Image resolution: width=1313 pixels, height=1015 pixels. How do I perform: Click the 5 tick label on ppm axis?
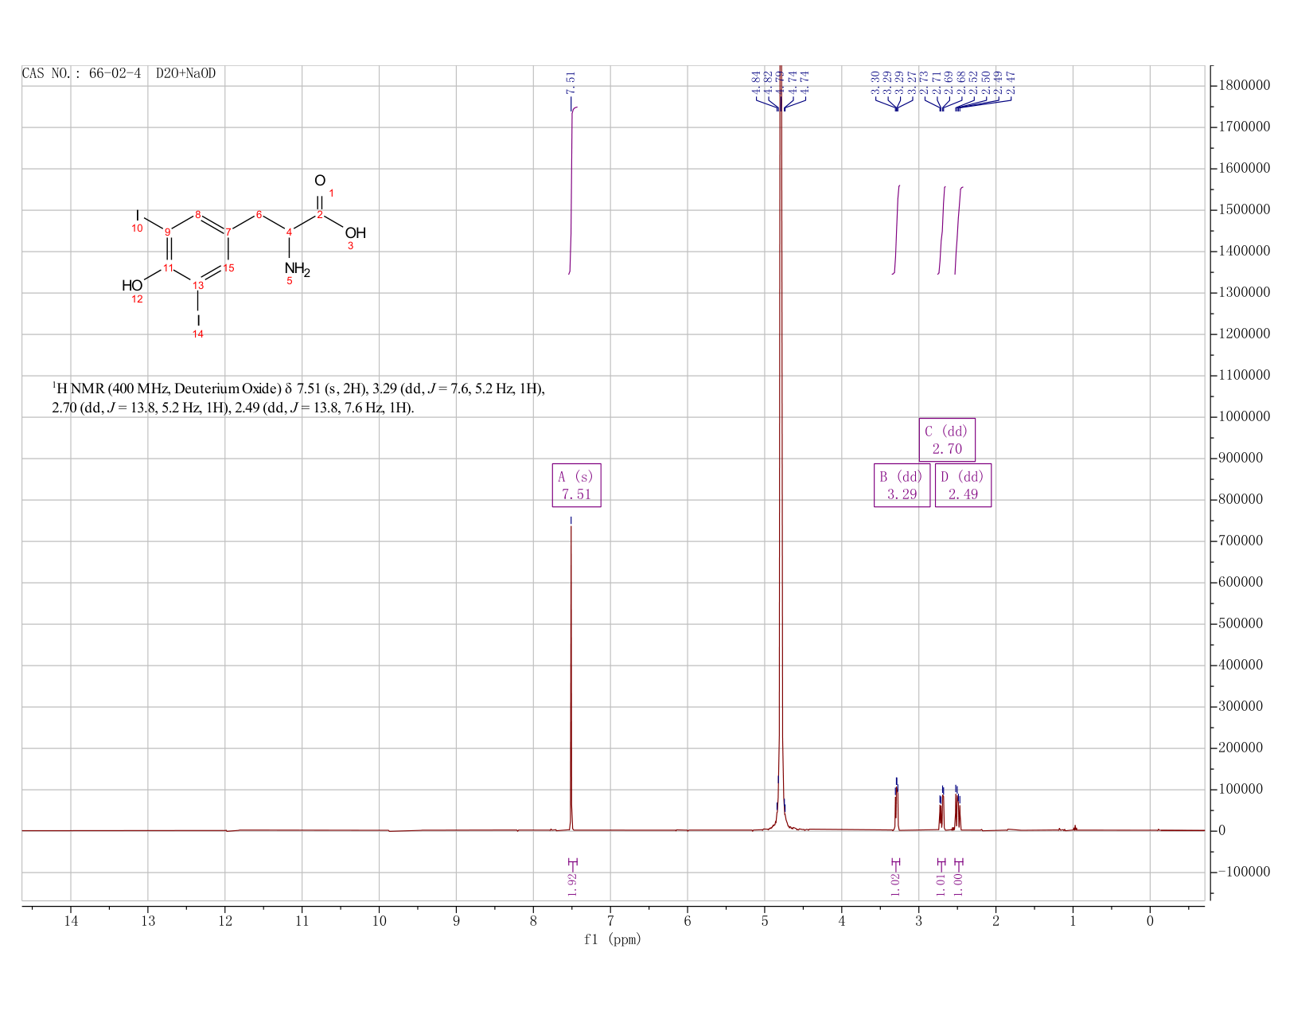coord(765,922)
